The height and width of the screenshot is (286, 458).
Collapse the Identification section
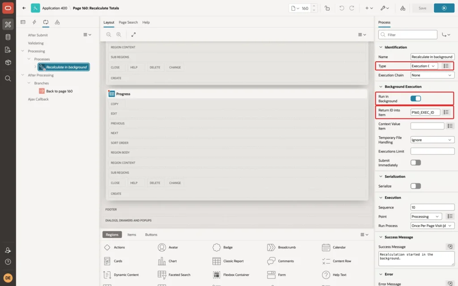(381, 47)
